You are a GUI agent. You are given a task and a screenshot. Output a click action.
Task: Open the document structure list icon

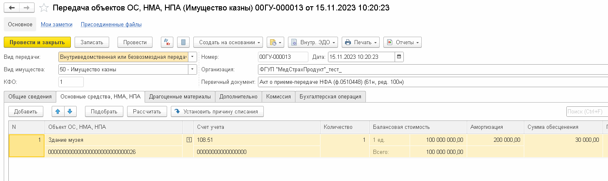click(x=184, y=42)
